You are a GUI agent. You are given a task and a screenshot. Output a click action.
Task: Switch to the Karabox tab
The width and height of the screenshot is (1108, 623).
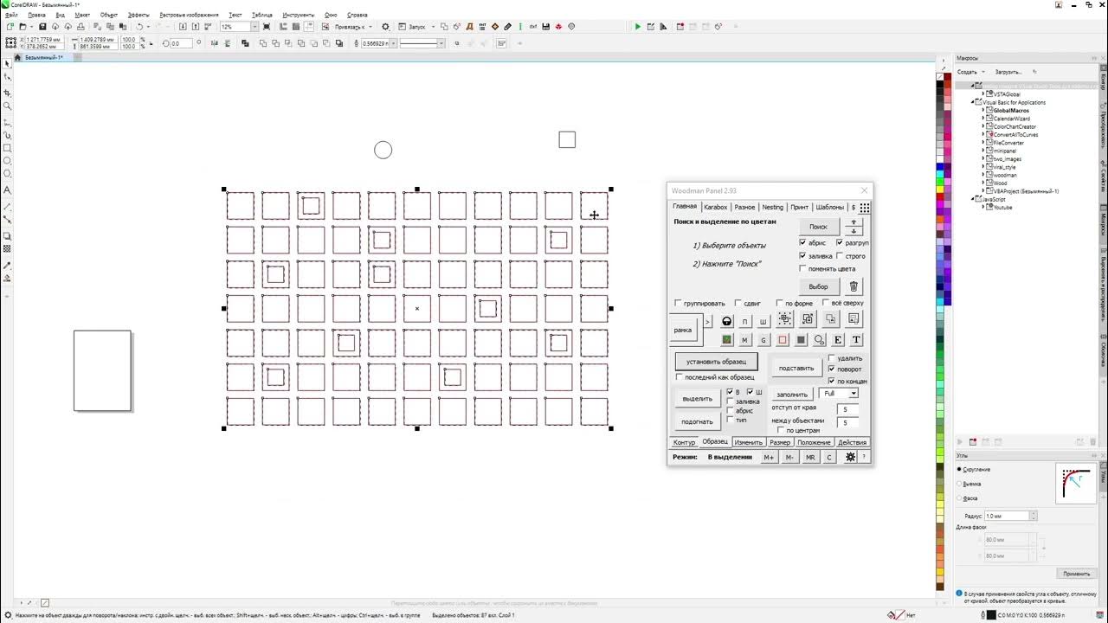click(715, 208)
